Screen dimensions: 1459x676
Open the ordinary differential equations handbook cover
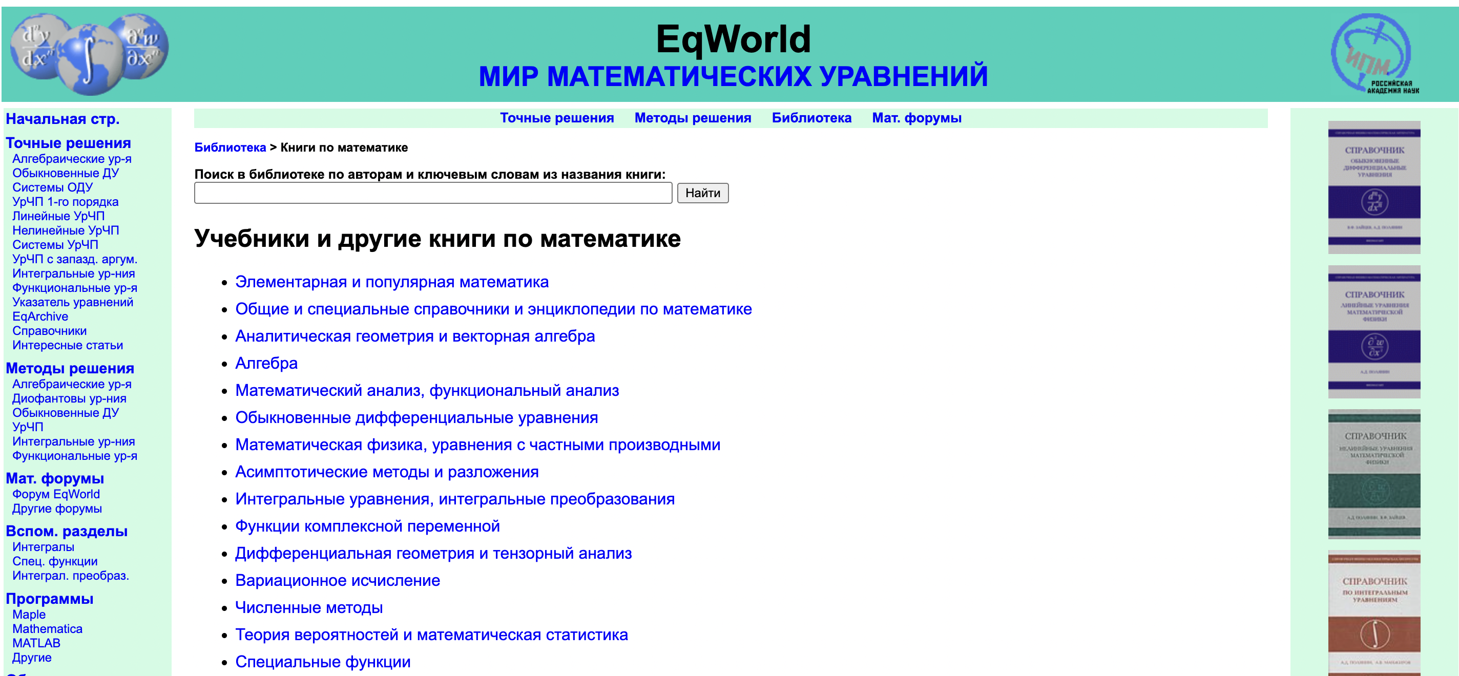1374,187
